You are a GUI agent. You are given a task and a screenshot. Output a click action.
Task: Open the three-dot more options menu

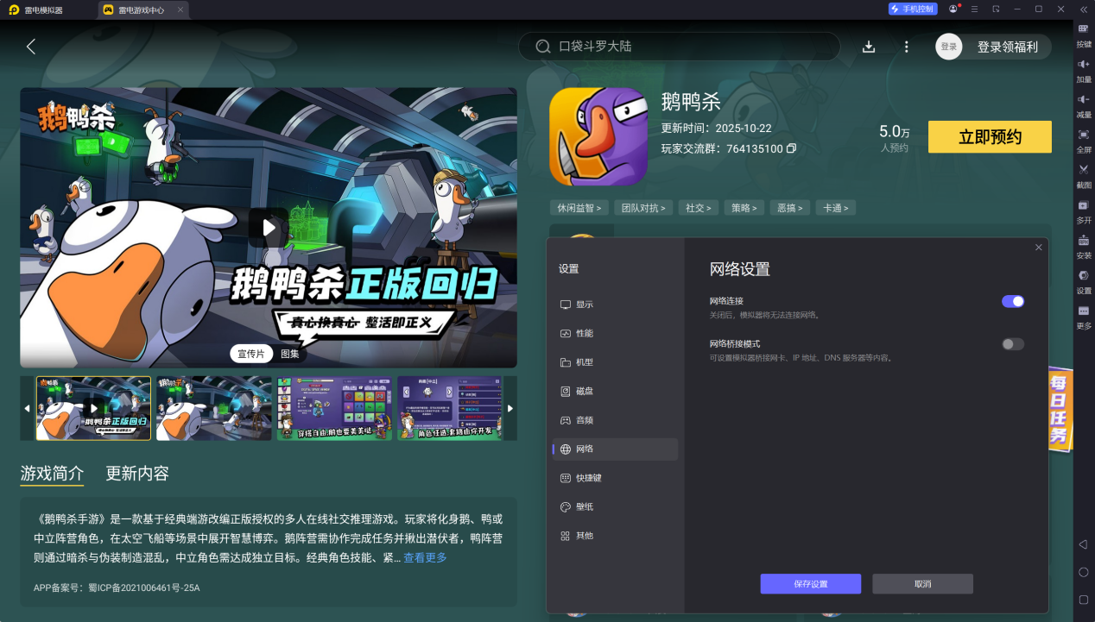905,47
